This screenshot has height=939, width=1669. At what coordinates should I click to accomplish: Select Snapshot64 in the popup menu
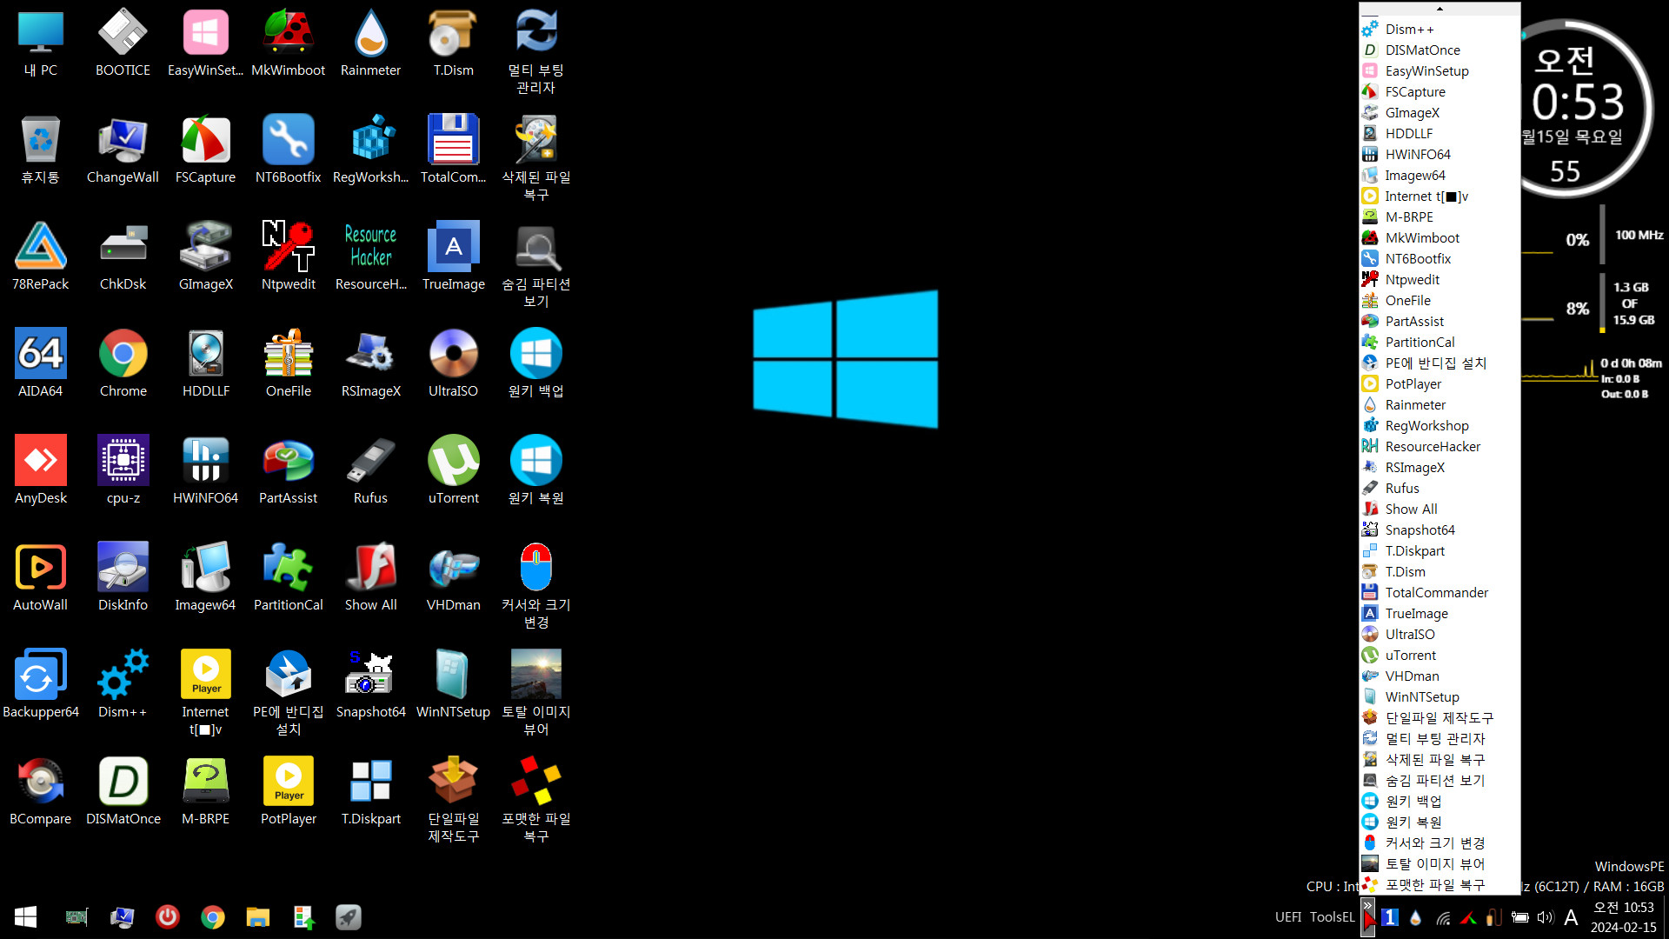[x=1440, y=529]
